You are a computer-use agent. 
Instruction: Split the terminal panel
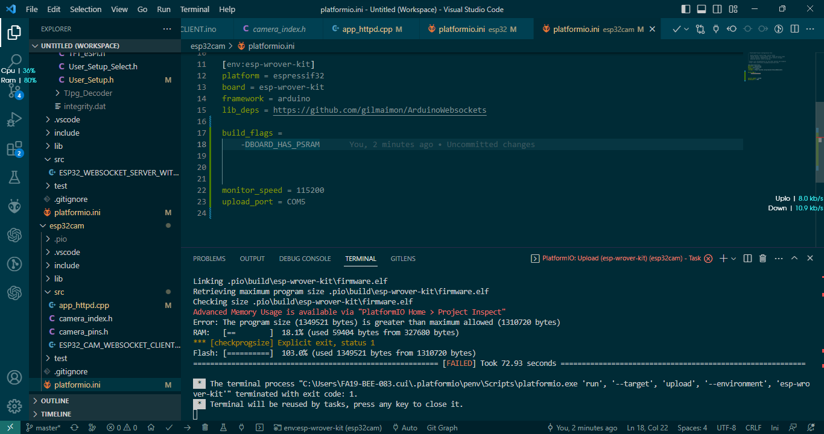click(747, 258)
